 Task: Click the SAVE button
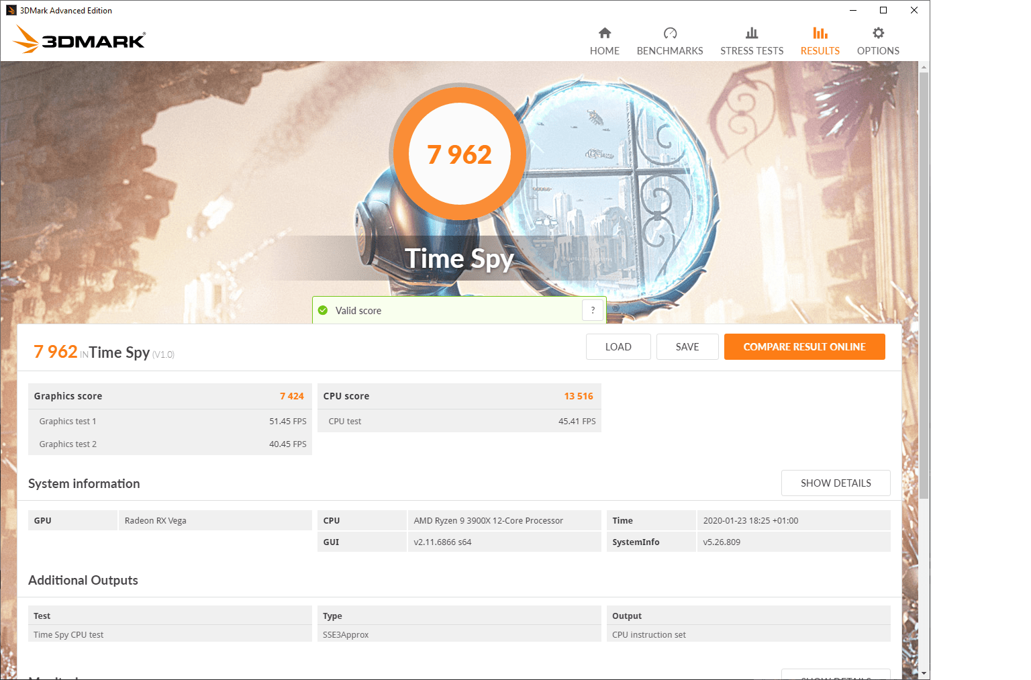click(687, 347)
